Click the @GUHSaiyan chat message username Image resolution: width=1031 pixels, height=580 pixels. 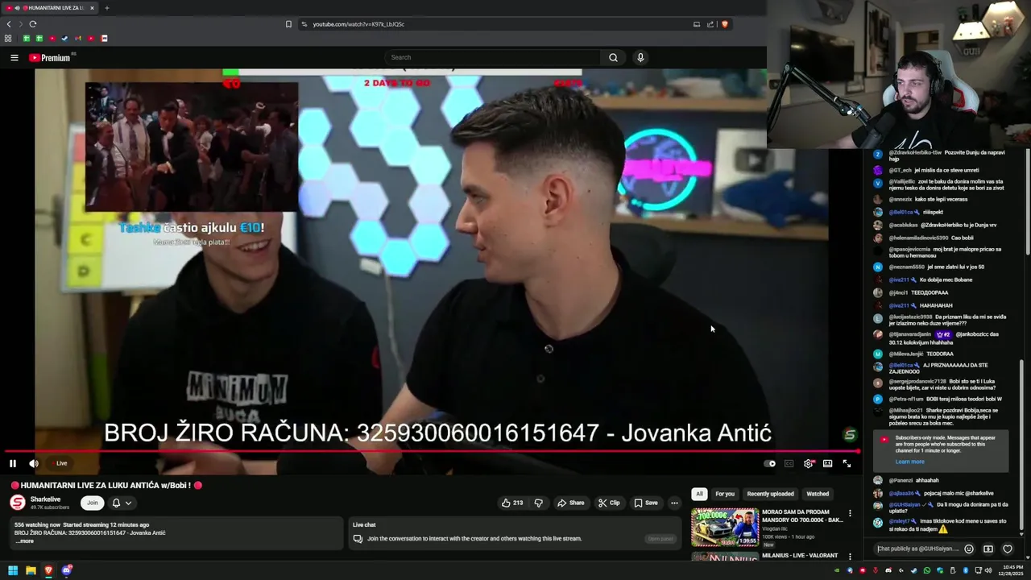pos(905,505)
